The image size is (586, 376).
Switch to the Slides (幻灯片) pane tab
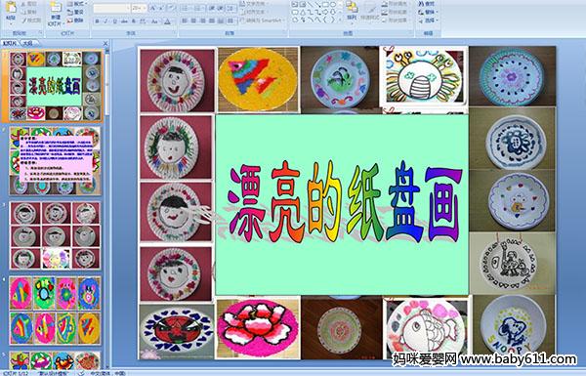(10, 43)
